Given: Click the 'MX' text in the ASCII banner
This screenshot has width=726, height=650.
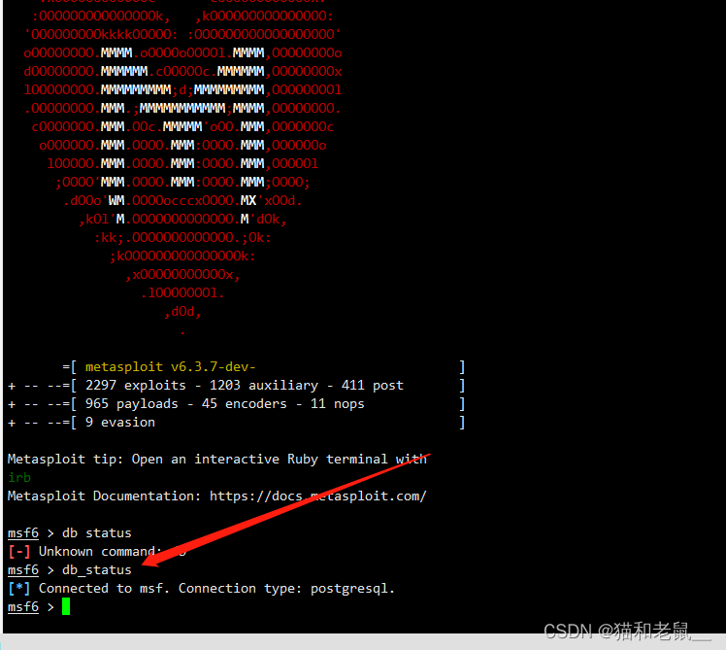Looking at the screenshot, I should click(x=248, y=200).
